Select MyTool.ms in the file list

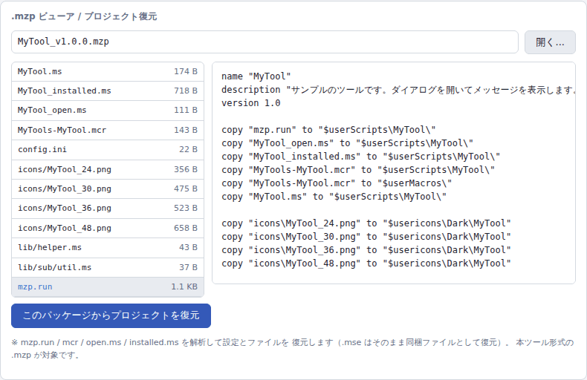[108, 71]
